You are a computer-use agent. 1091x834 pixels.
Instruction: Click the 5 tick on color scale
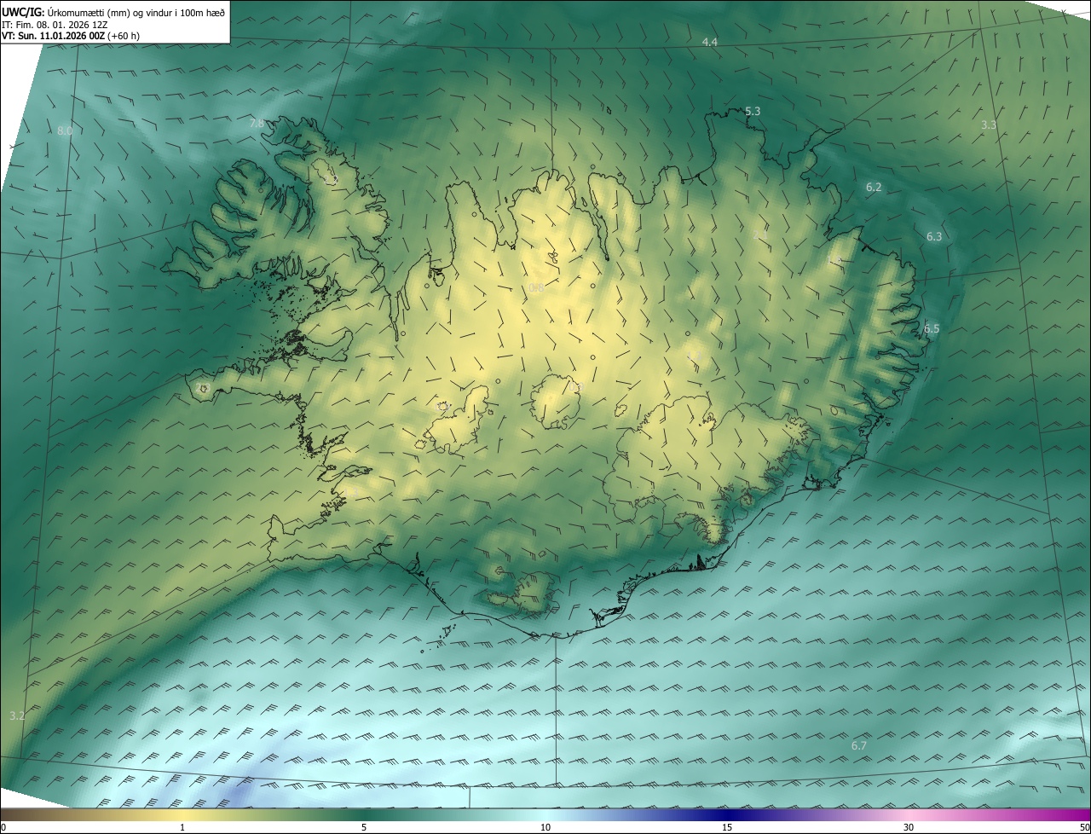(x=364, y=827)
